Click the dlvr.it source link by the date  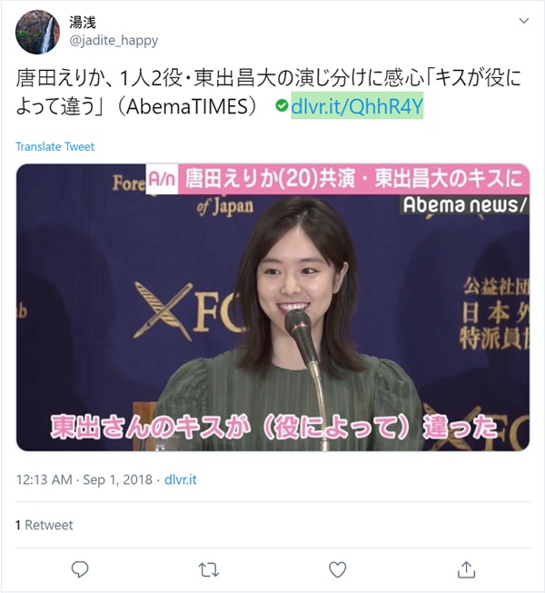pos(181,479)
